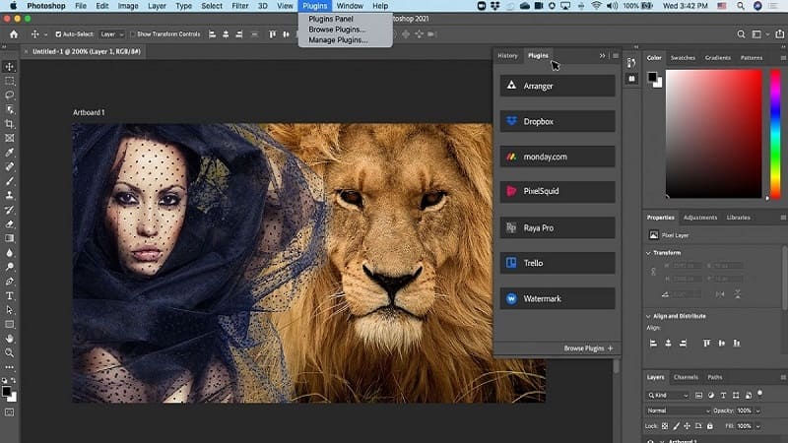
Task: Toggle lock position in Layers panel
Action: pos(687,426)
